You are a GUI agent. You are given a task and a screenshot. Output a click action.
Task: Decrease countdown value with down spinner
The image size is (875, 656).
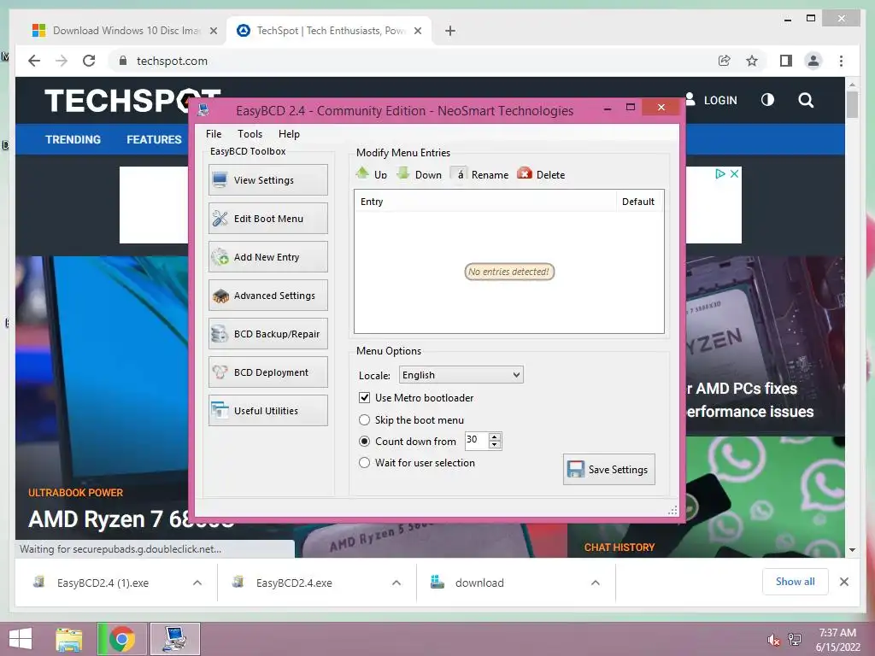tap(495, 444)
